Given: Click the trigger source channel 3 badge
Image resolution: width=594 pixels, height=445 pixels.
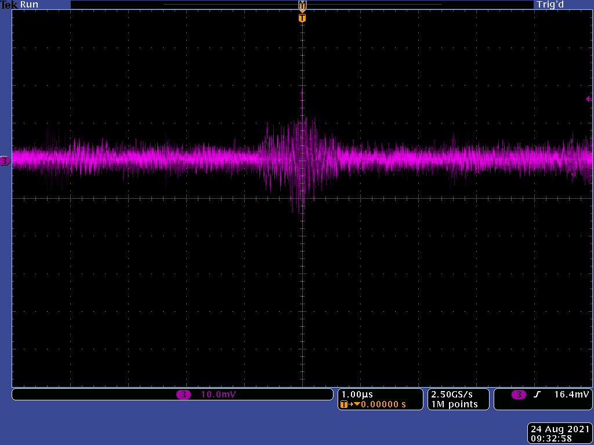Looking at the screenshot, I should (x=519, y=395).
